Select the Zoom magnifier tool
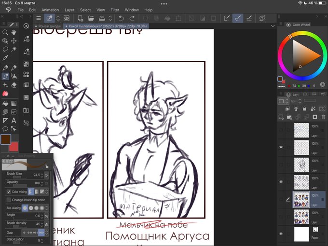328x246 pixels. [x=5, y=32]
